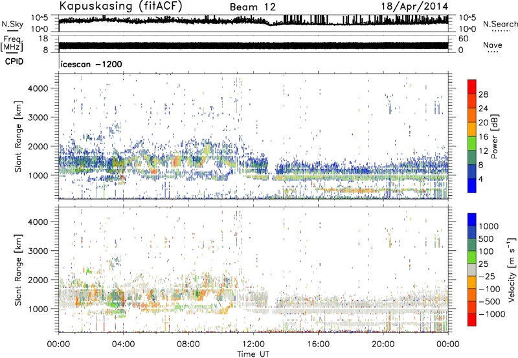Click the '500' label on the Velocity color bar
This screenshot has width=518, height=358.
[486, 238]
